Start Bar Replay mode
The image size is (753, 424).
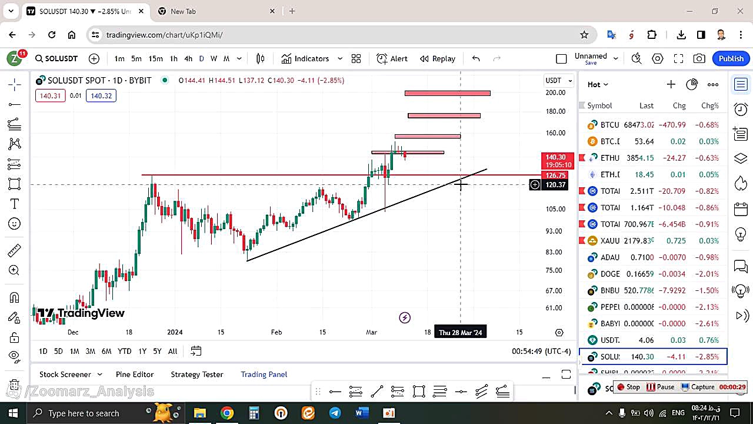pos(437,58)
